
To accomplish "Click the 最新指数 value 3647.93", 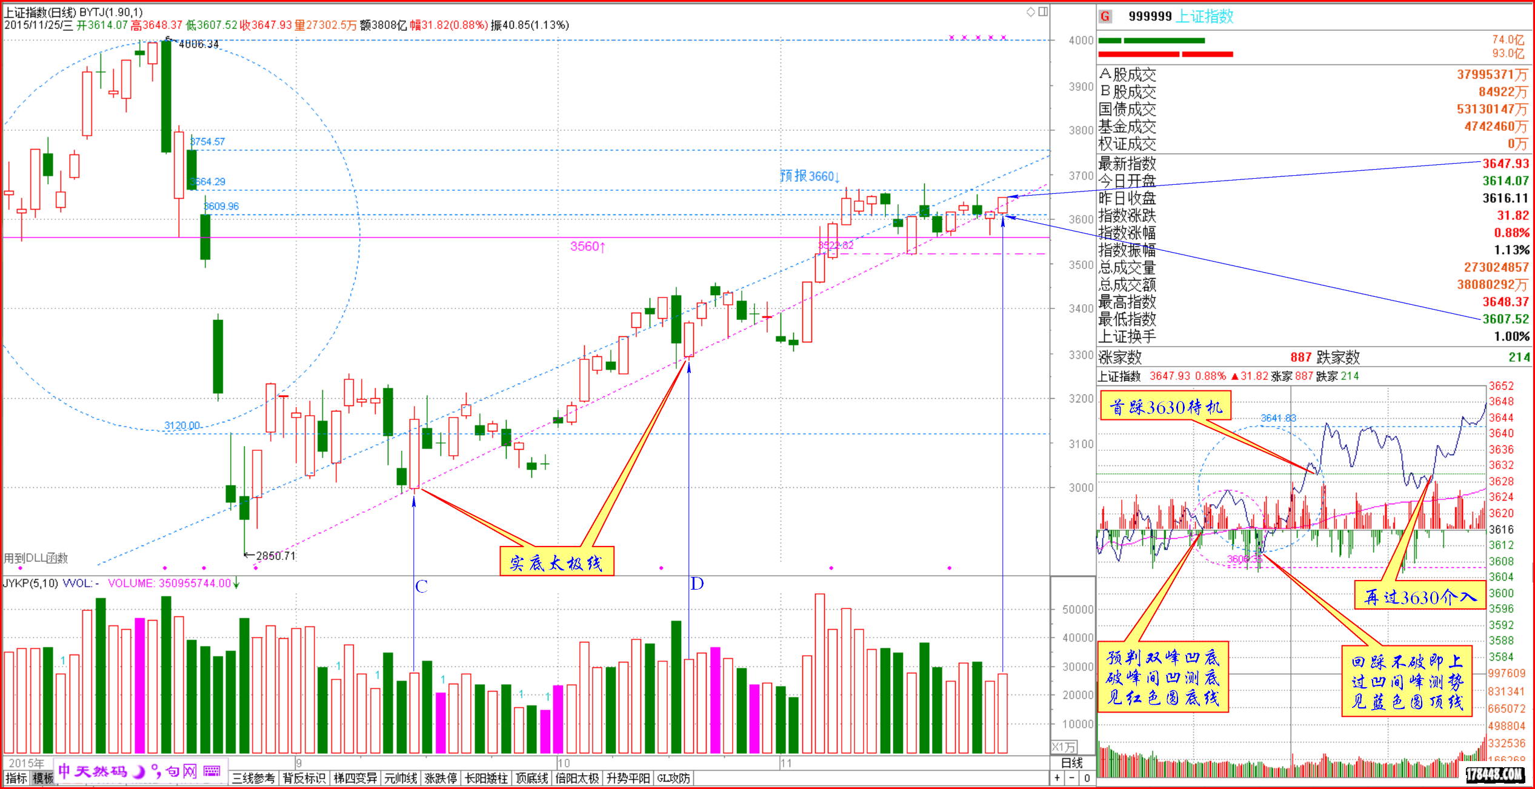I will 1506,163.
